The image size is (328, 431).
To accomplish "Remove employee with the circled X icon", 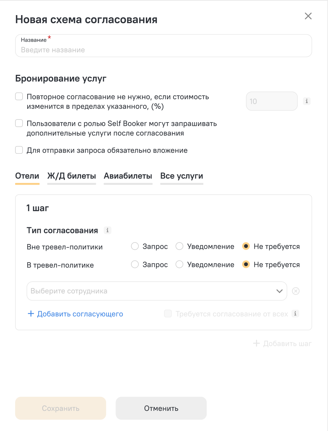I will coord(296,291).
